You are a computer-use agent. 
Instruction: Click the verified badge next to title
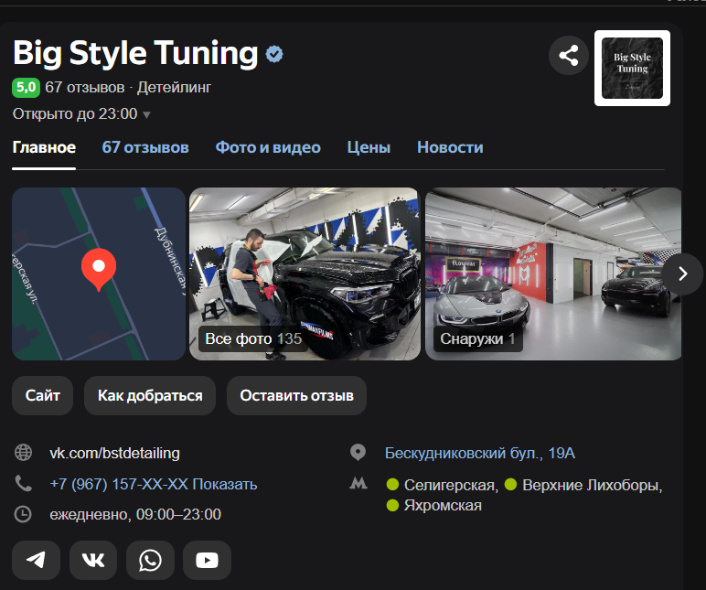tap(274, 54)
